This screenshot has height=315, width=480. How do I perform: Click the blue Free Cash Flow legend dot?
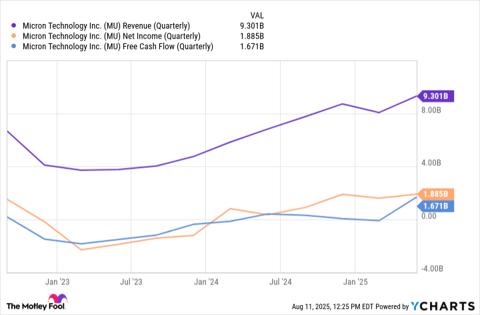pyautogui.click(x=13, y=47)
